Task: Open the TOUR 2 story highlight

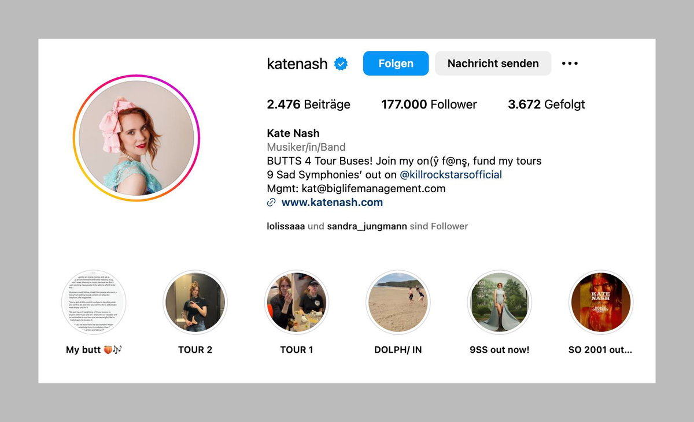Action: (195, 302)
